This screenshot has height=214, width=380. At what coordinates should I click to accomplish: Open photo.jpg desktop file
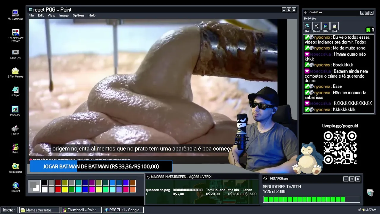tap(15, 111)
